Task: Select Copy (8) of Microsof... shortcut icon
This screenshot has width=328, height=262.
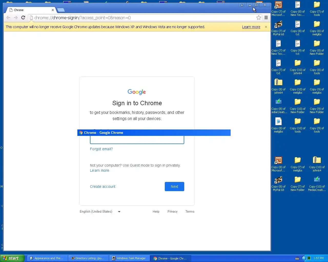Action: [x=278, y=165]
